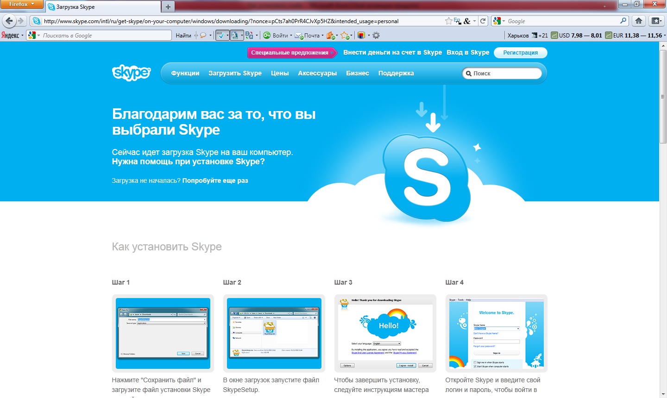The height and width of the screenshot is (398, 667).
Task: Open the Google search engine selector in navbar
Action: coord(499,21)
